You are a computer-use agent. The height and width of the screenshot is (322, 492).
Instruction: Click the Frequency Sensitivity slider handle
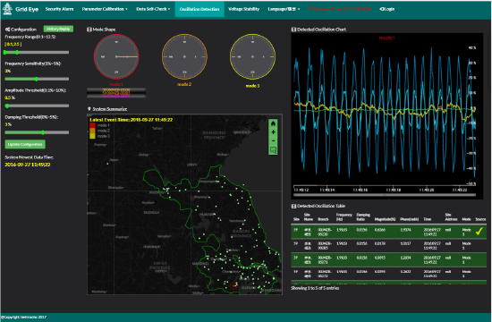point(37,79)
